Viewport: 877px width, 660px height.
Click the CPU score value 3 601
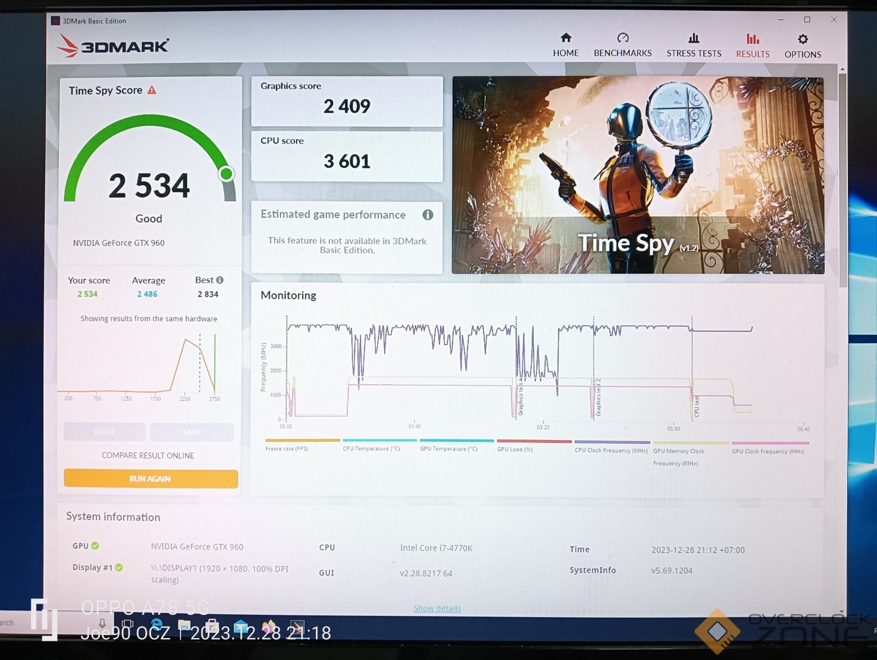pos(347,161)
